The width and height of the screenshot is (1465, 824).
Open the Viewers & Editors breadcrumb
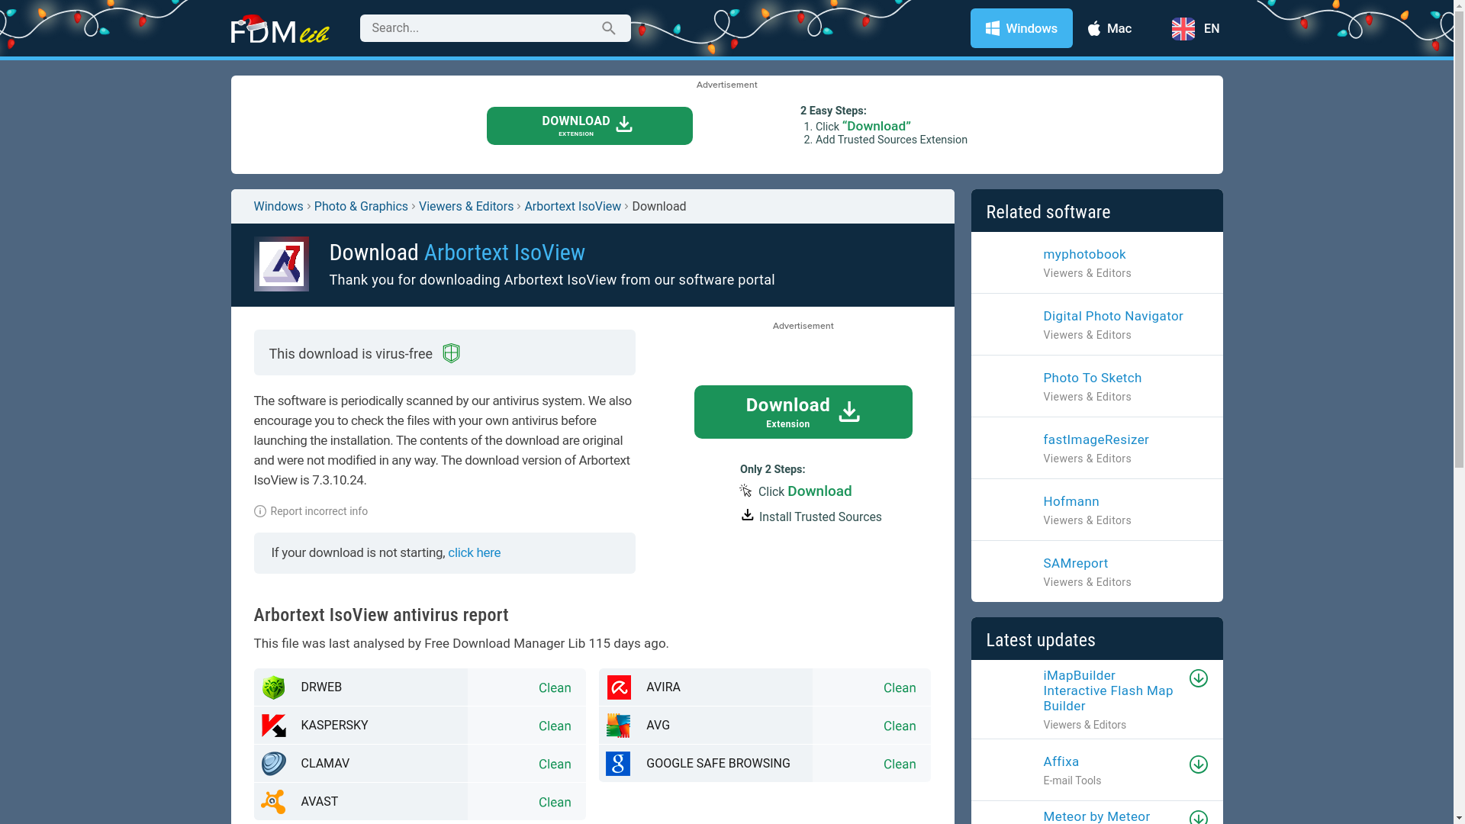click(465, 207)
